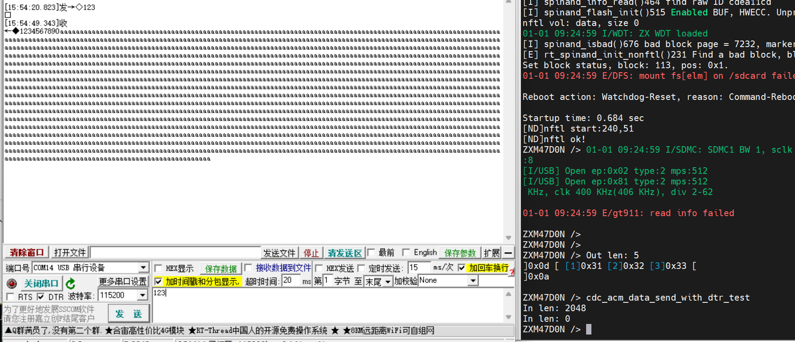Image resolution: width=795 pixels, height=342 pixels.
Task: Click the 定时发送 interval field showing 15
Action: (419, 268)
